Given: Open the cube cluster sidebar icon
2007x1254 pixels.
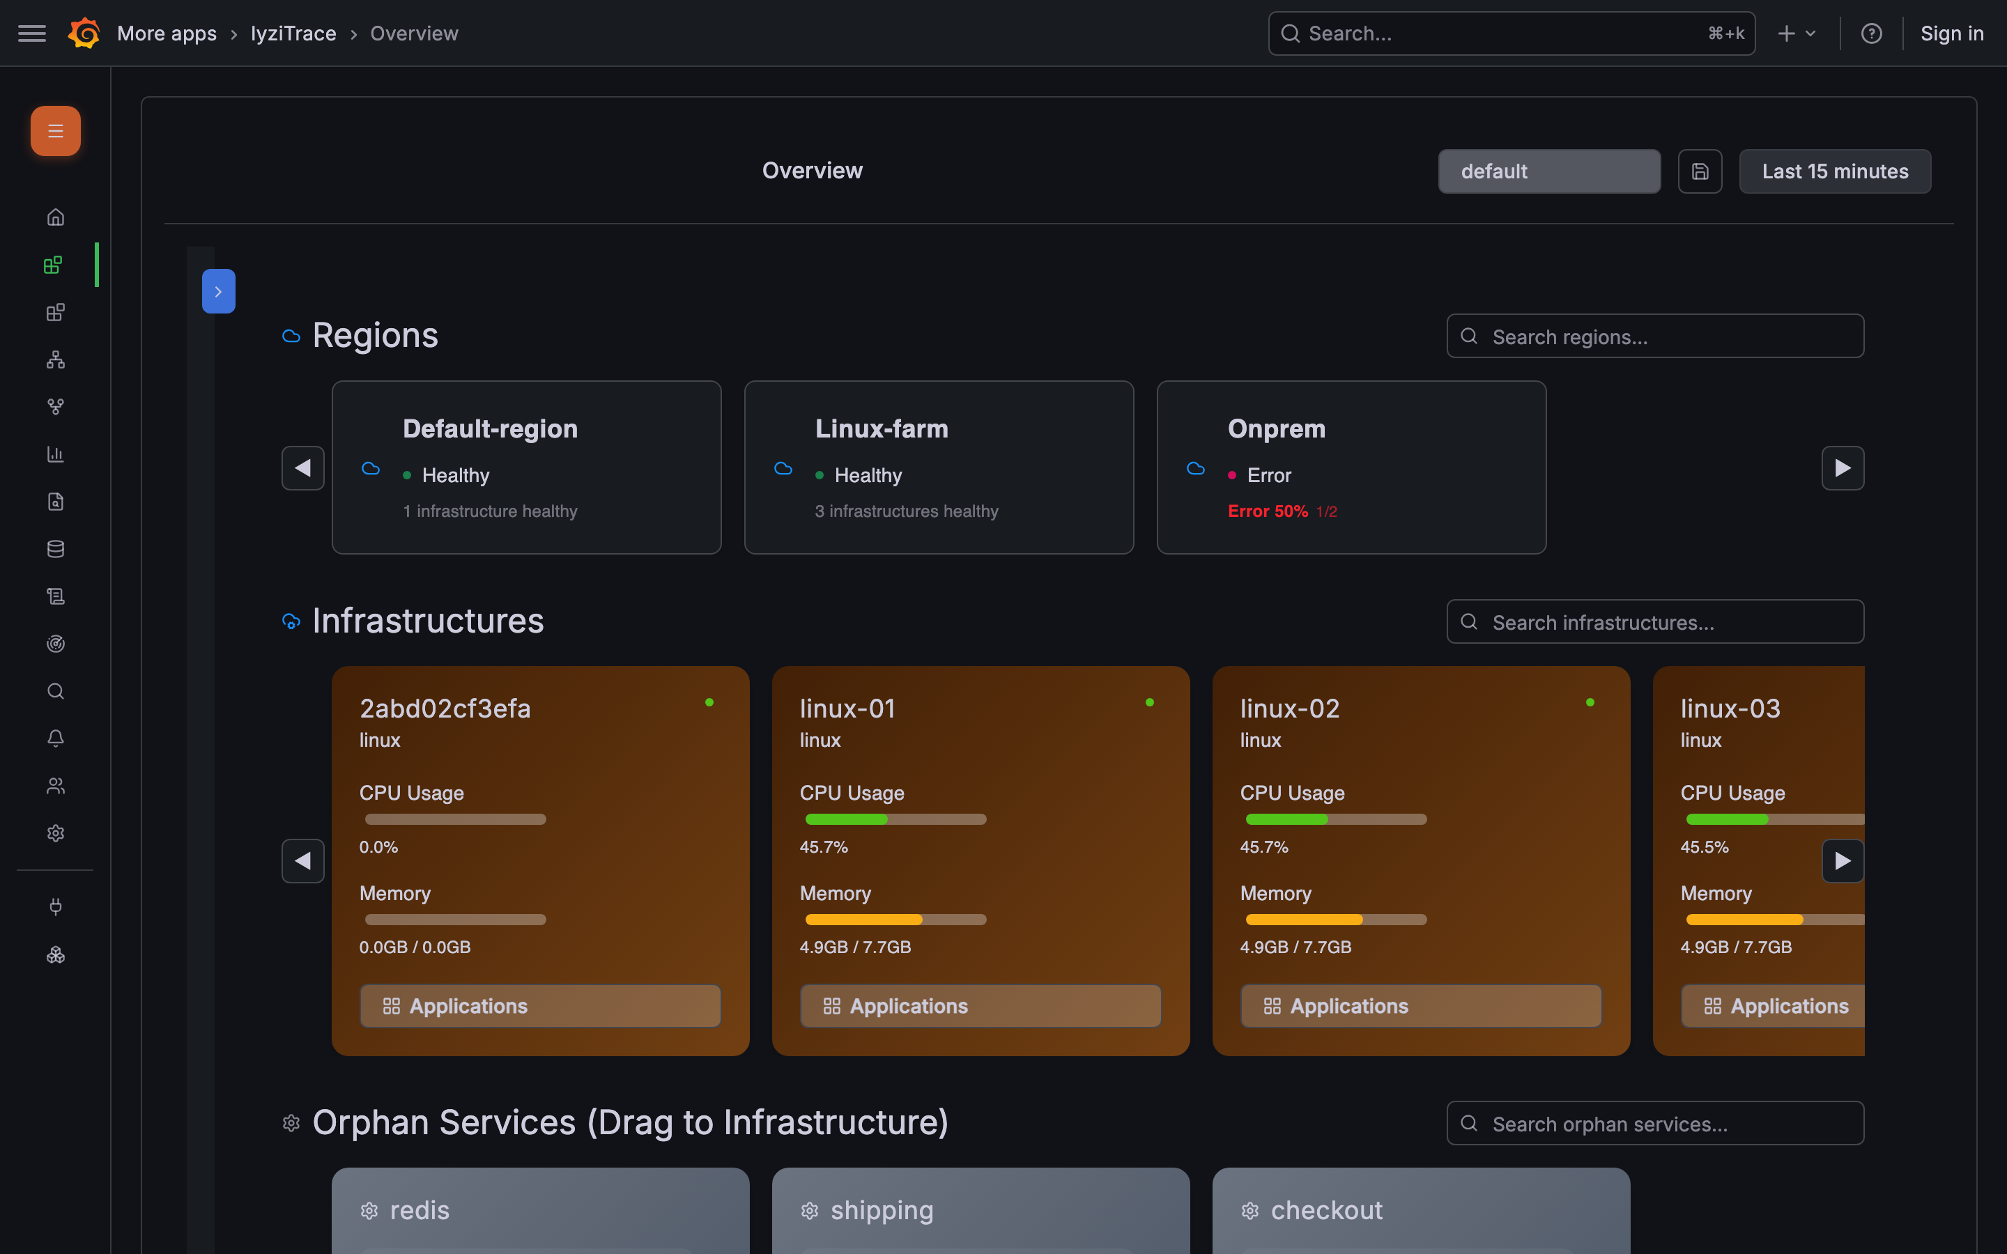Looking at the screenshot, I should click(56, 955).
